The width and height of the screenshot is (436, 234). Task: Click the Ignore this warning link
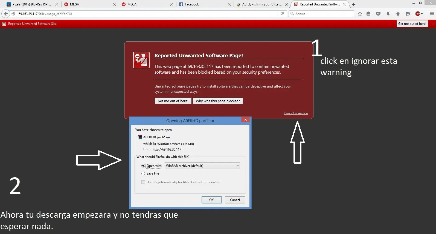coord(296,113)
